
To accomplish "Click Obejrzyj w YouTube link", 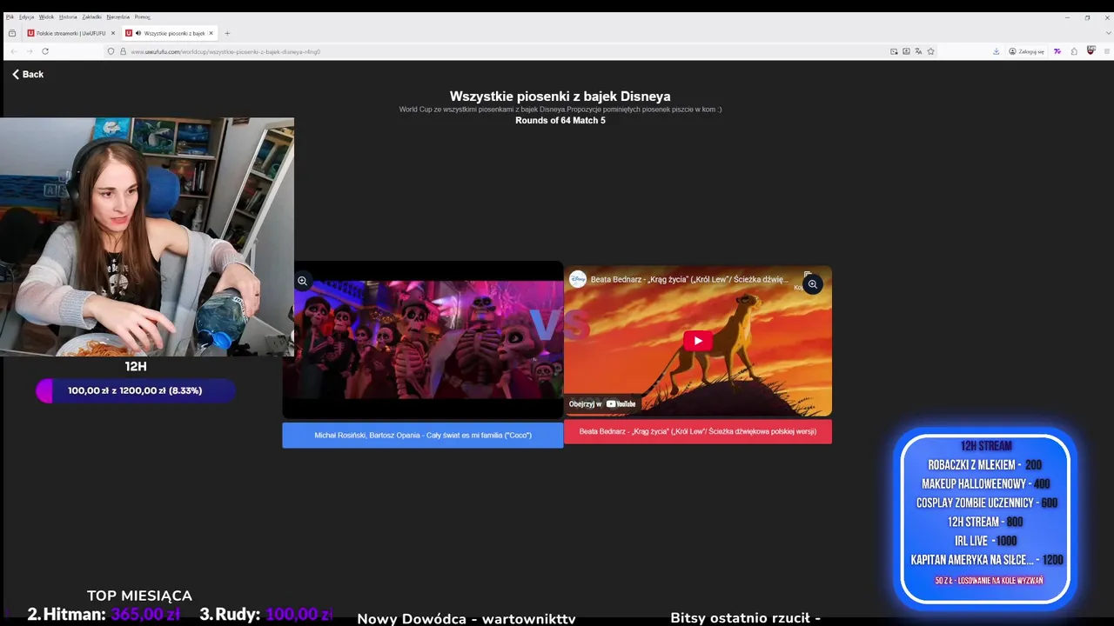I will [x=601, y=403].
